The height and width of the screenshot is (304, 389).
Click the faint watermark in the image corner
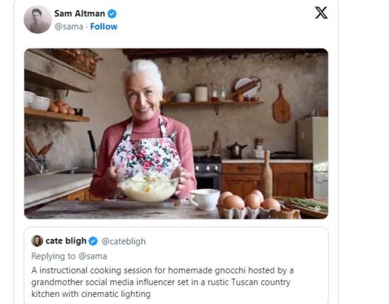317,208
